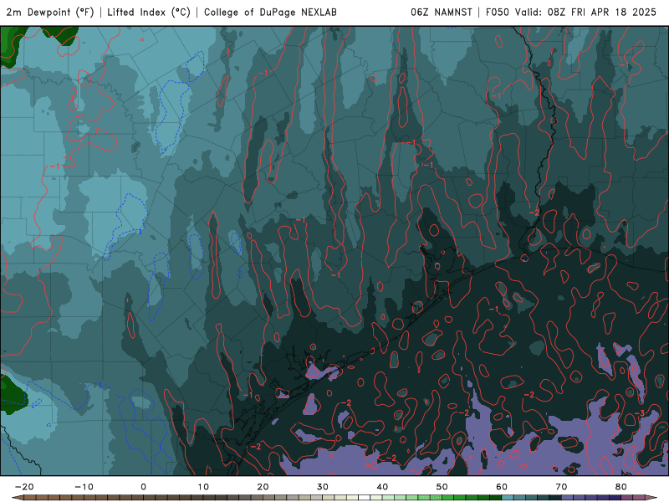Click the 70 label on the color scale
Image resolution: width=669 pixels, height=502 pixels.
(x=561, y=487)
